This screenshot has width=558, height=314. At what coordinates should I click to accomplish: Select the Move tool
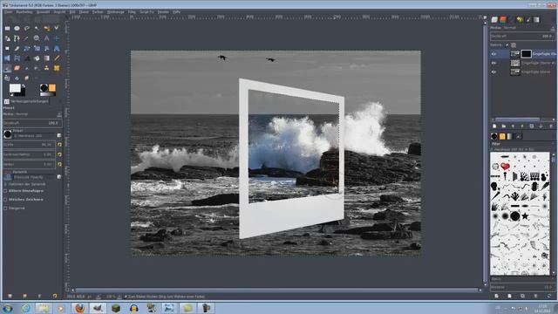57,38
